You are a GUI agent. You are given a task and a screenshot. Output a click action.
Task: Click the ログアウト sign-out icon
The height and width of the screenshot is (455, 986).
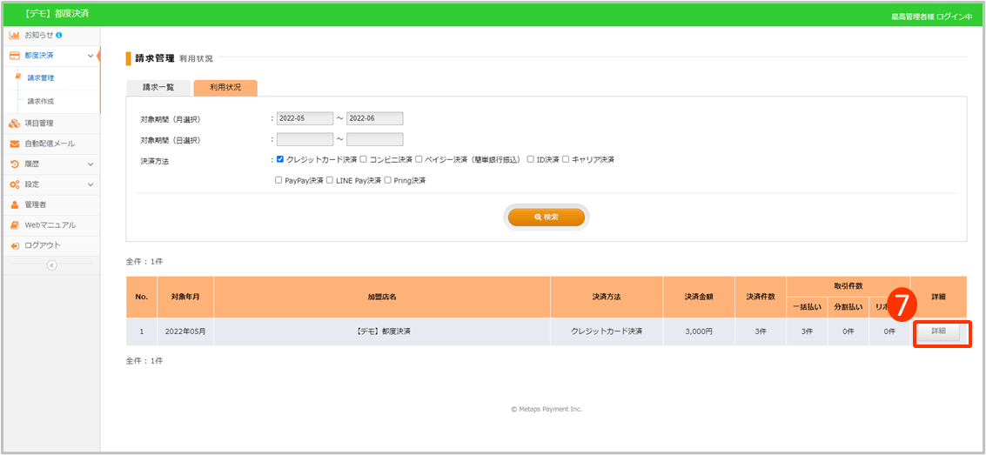(x=15, y=245)
